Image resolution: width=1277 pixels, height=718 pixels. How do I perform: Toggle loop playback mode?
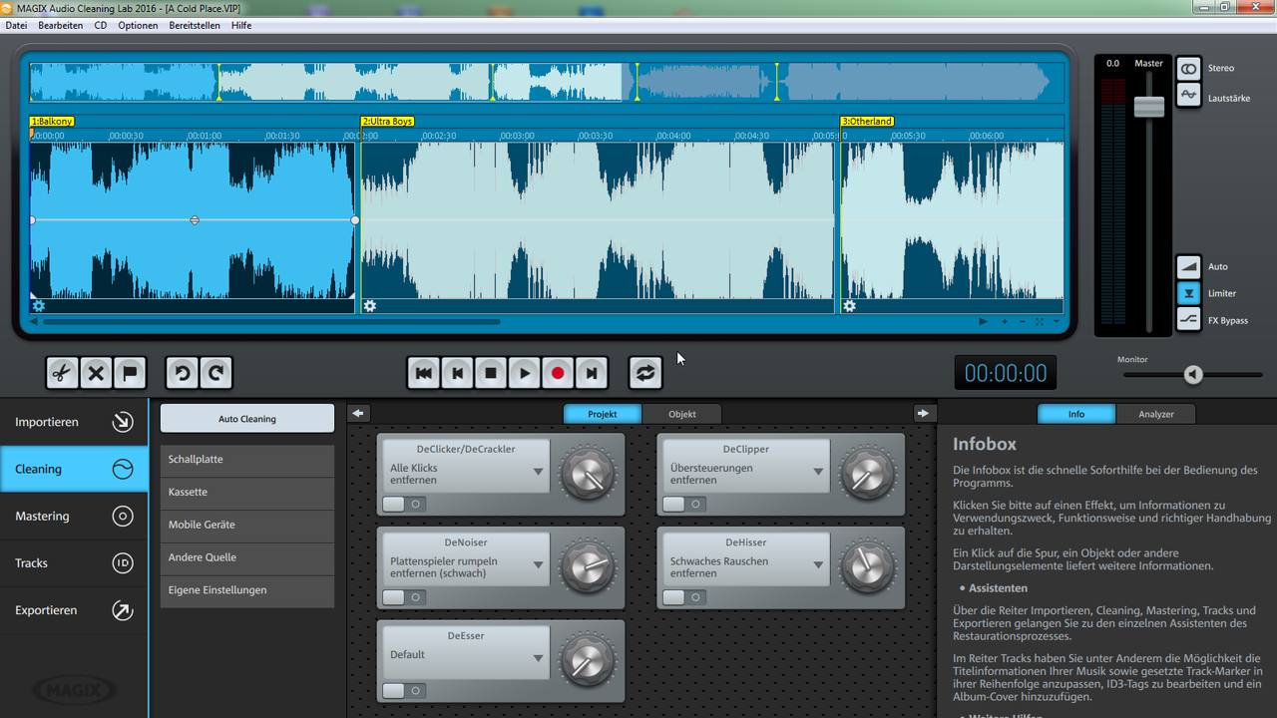(x=645, y=373)
